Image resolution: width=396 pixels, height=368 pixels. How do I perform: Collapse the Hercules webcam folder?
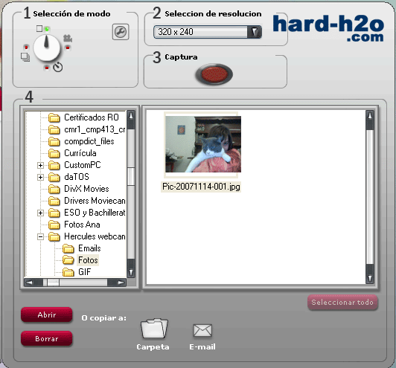coord(40,236)
